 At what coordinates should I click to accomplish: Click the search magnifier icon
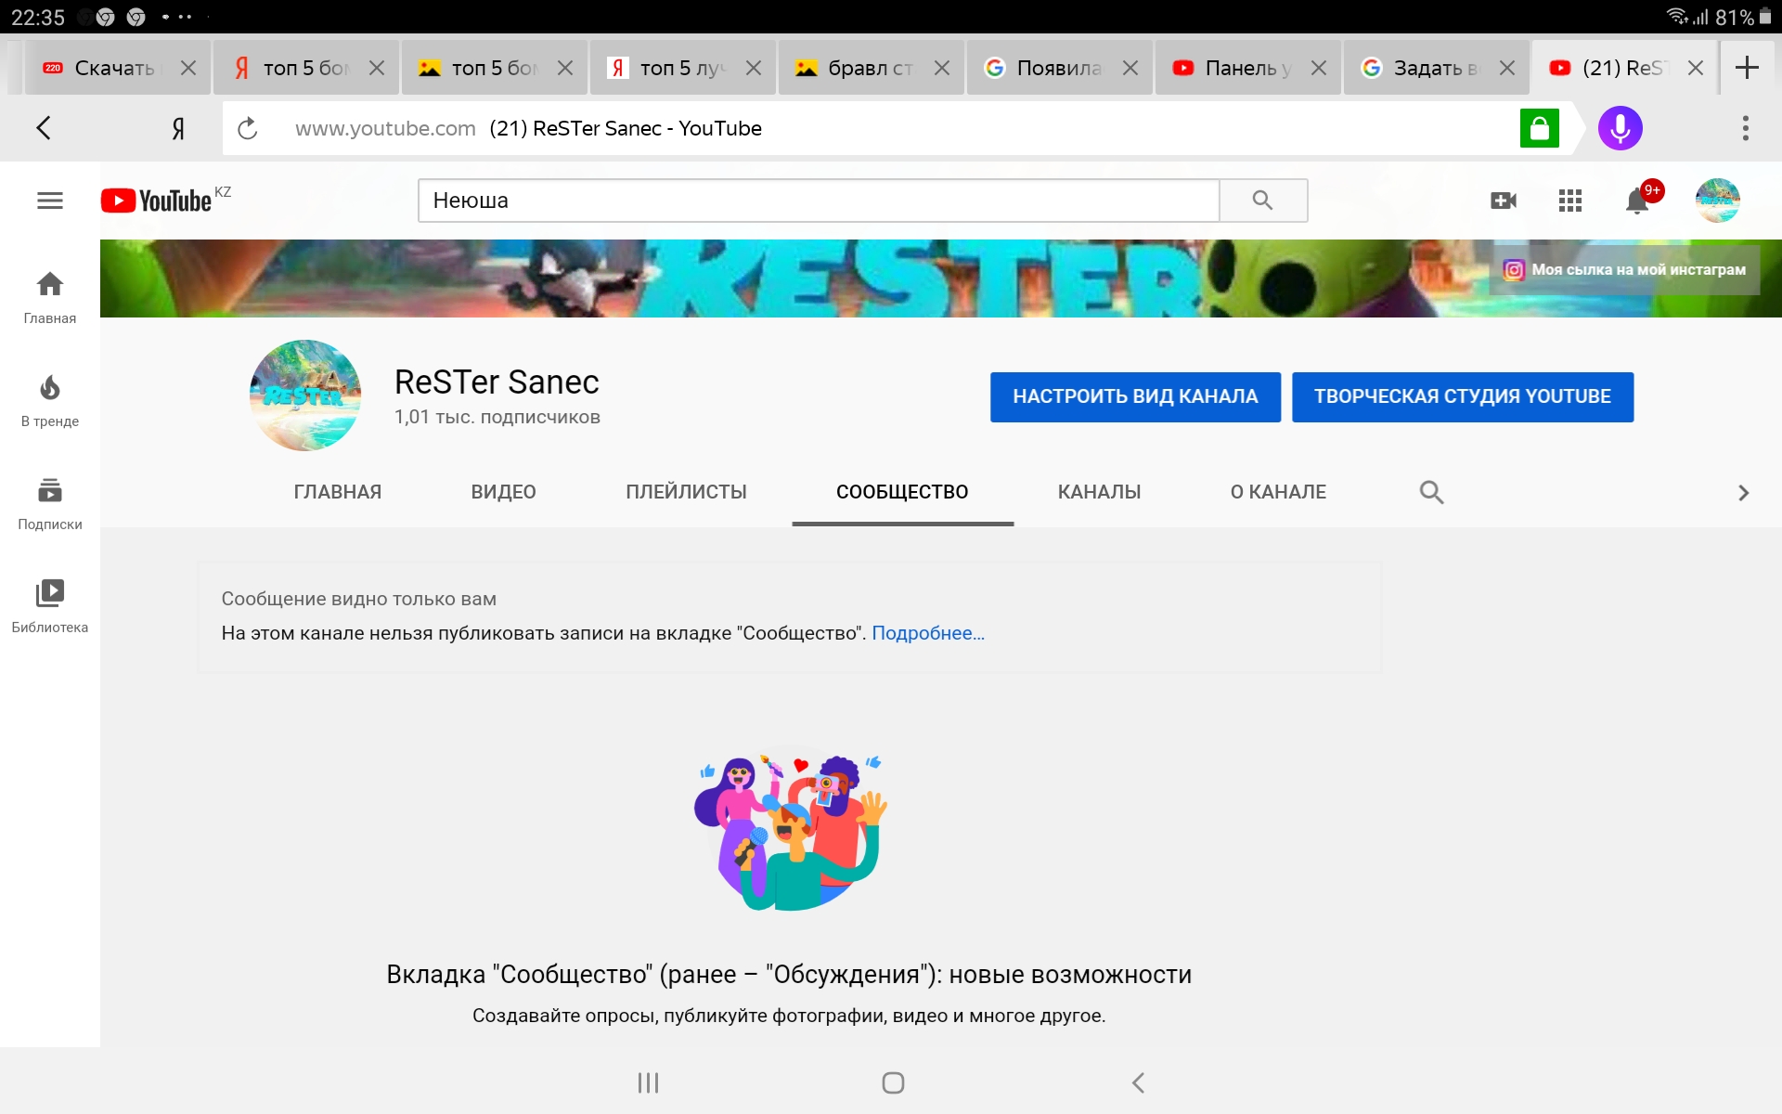pos(1262,201)
